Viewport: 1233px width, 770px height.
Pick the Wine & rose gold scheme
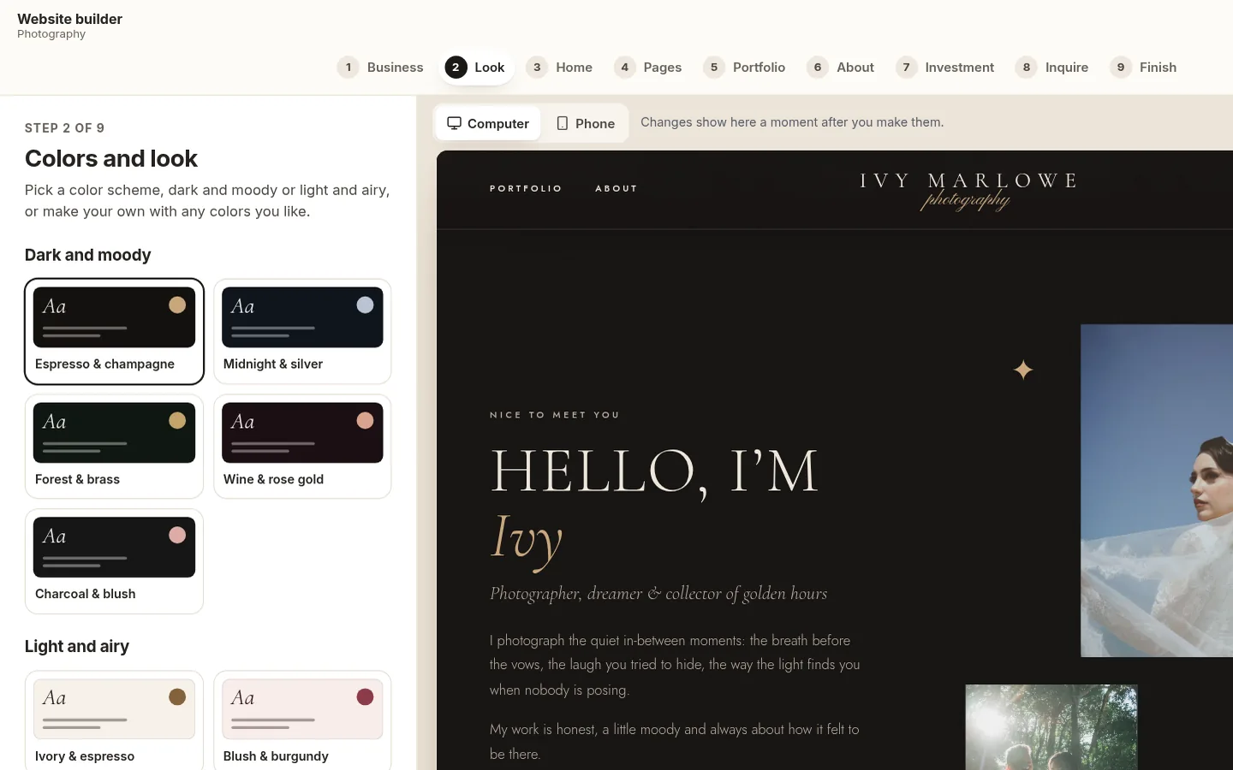(302, 447)
